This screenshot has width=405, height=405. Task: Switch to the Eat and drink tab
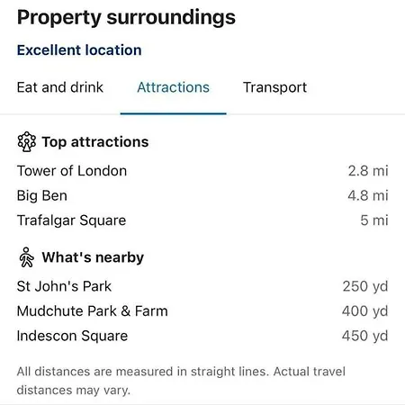point(60,87)
